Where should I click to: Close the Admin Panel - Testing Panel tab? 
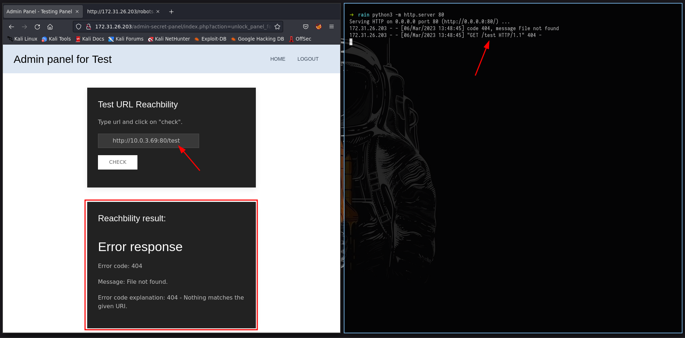(x=77, y=12)
